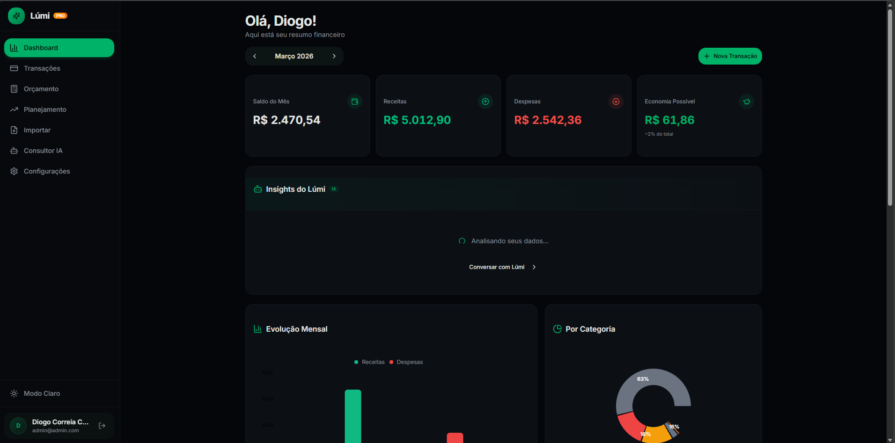The height and width of the screenshot is (443, 895).
Task: Click the R$ 61,86 savings value
Action: 669,120
